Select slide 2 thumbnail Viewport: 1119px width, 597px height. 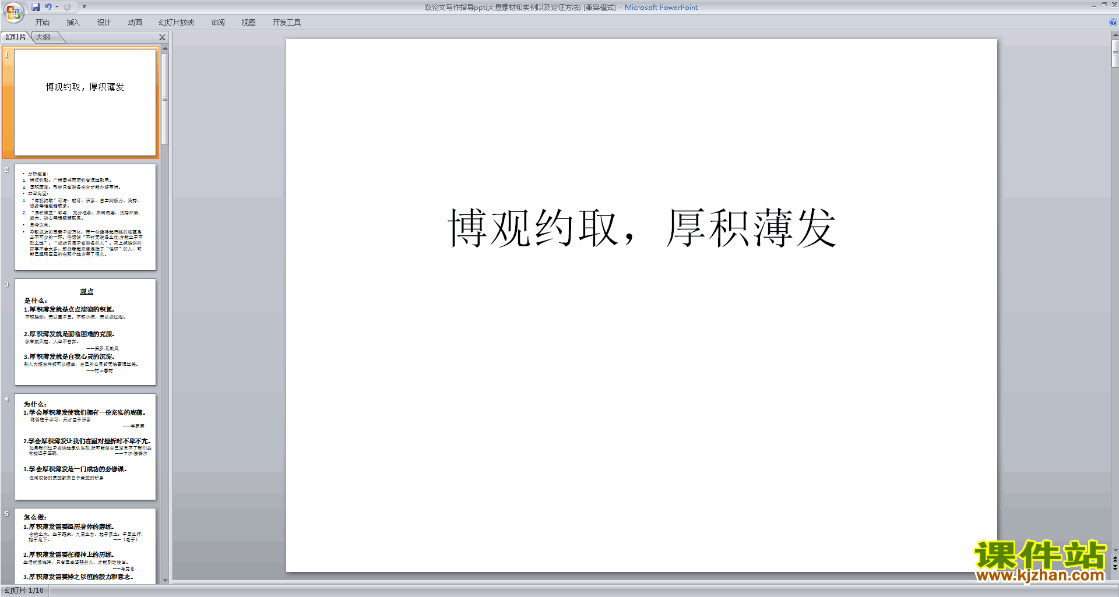tap(85, 217)
